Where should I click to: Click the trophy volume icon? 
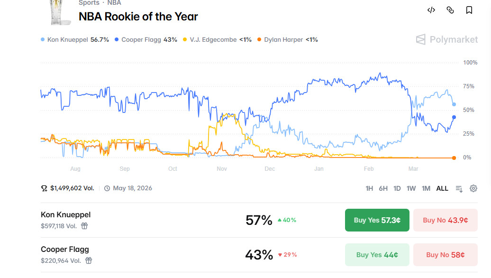(44, 188)
